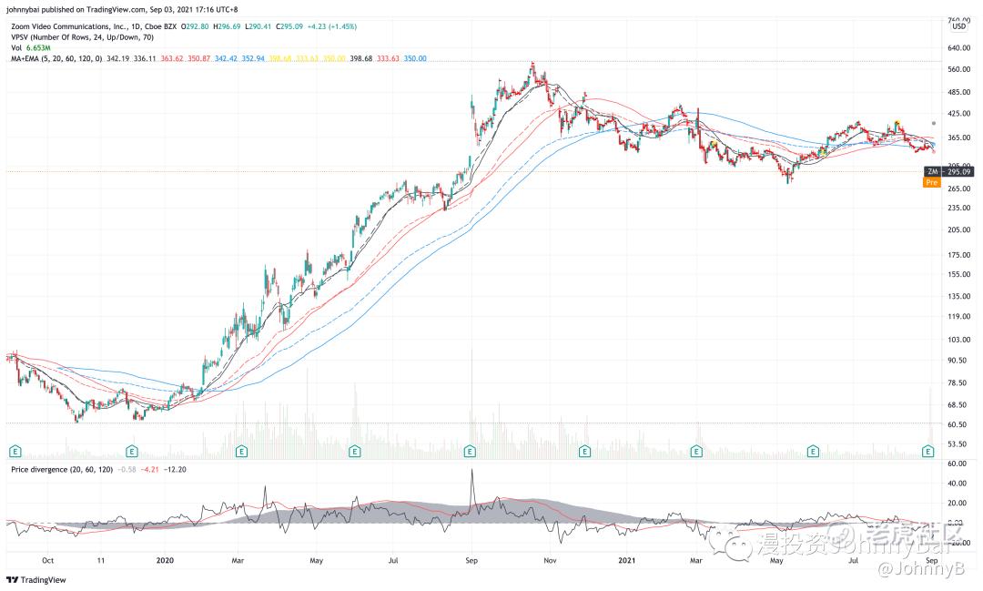Click the high value H296.69
The width and height of the screenshot is (983, 591).
pyautogui.click(x=227, y=26)
